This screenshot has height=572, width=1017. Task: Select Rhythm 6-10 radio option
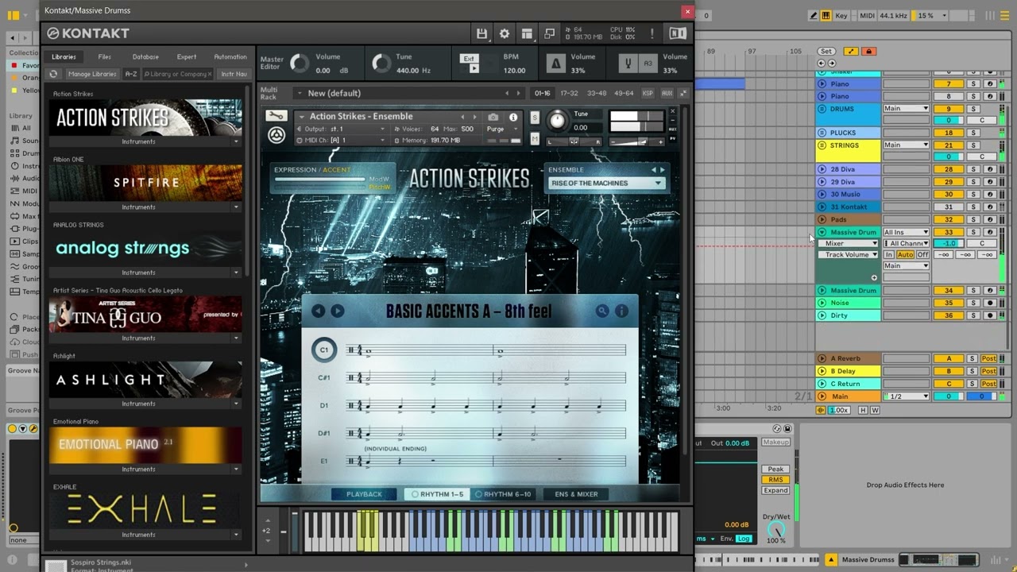coord(503,494)
